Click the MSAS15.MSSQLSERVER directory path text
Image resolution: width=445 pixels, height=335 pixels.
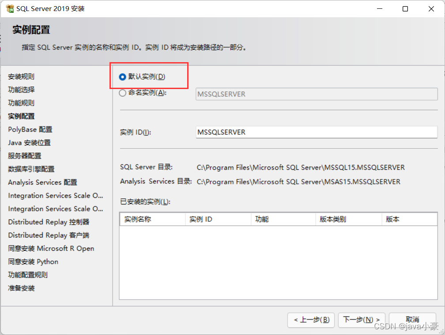[x=298, y=182]
